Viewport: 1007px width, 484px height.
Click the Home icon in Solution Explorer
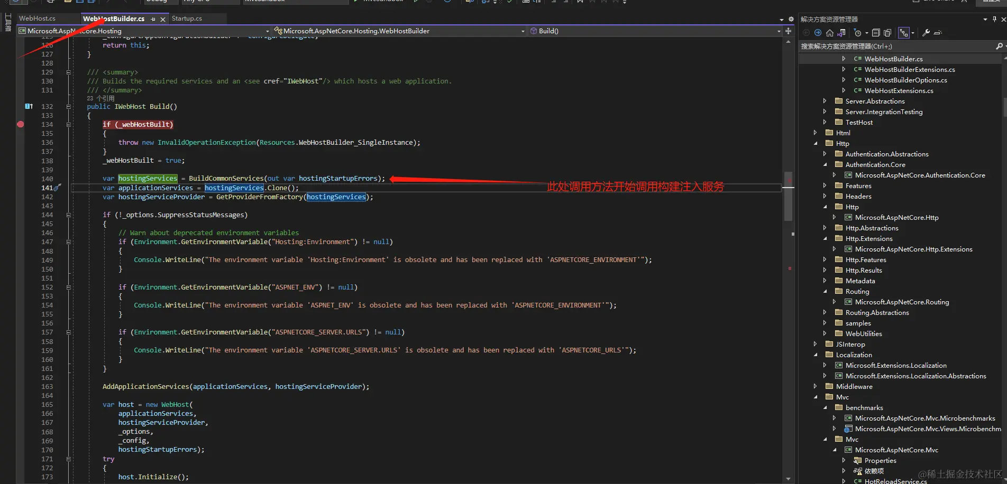830,33
